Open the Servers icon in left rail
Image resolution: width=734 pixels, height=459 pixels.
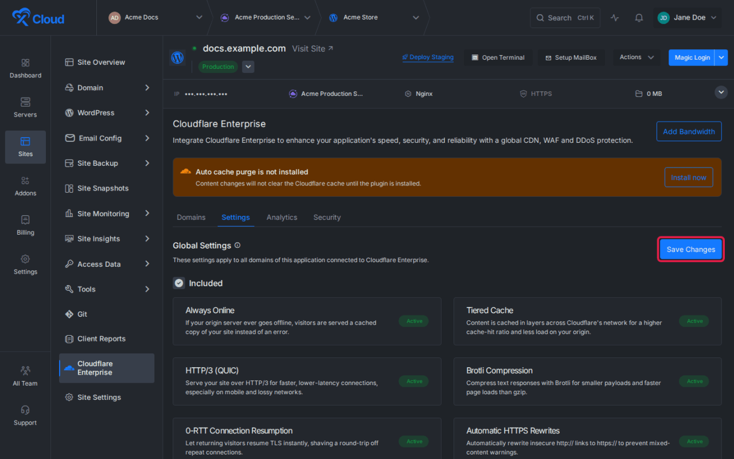click(25, 102)
